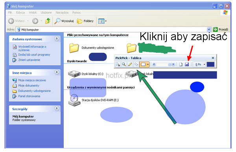236x152 pixels.
Task: Select Stacja dysków DVD-RAM (E:) drive icon
Action: pos(74,100)
